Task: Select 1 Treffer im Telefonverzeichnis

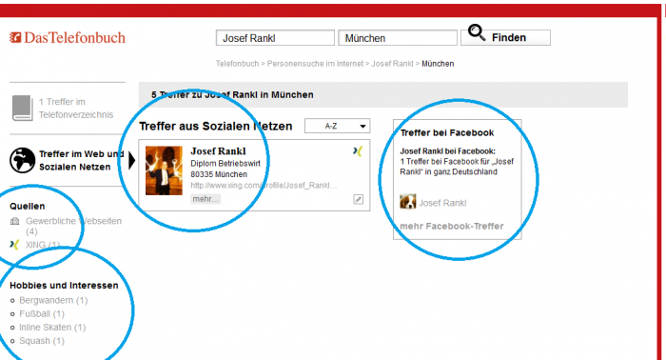Action: pyautogui.click(x=76, y=108)
